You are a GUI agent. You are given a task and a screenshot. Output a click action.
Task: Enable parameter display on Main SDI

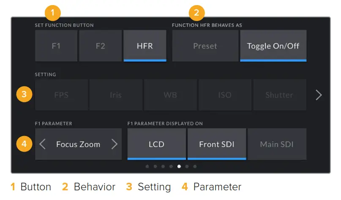[x=277, y=144]
